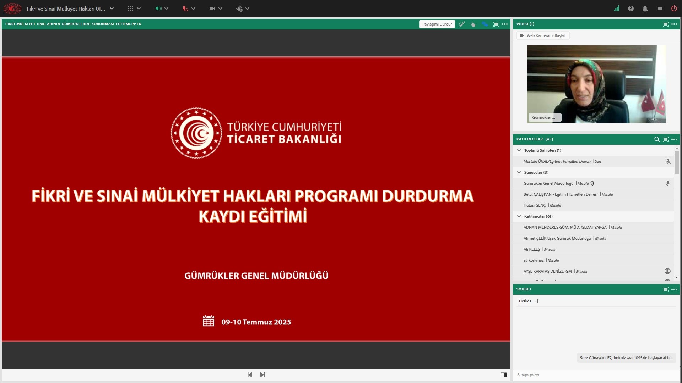Select AYŞE KARATAŞ DENİZLİ GM row
This screenshot has width=682, height=383.
coord(593,271)
